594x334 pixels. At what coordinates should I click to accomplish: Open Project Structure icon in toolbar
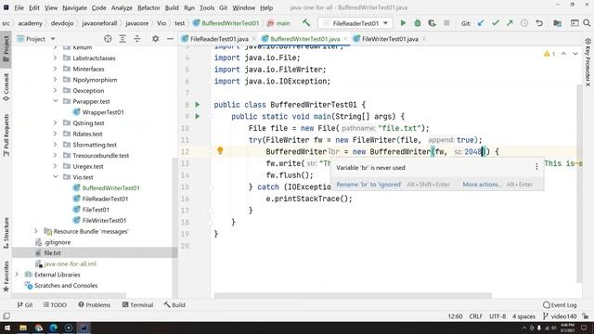coord(557,23)
